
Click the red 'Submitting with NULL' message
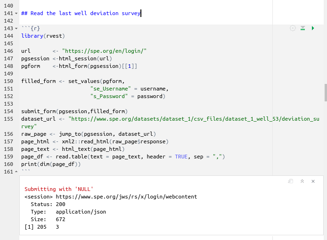(x=59, y=189)
